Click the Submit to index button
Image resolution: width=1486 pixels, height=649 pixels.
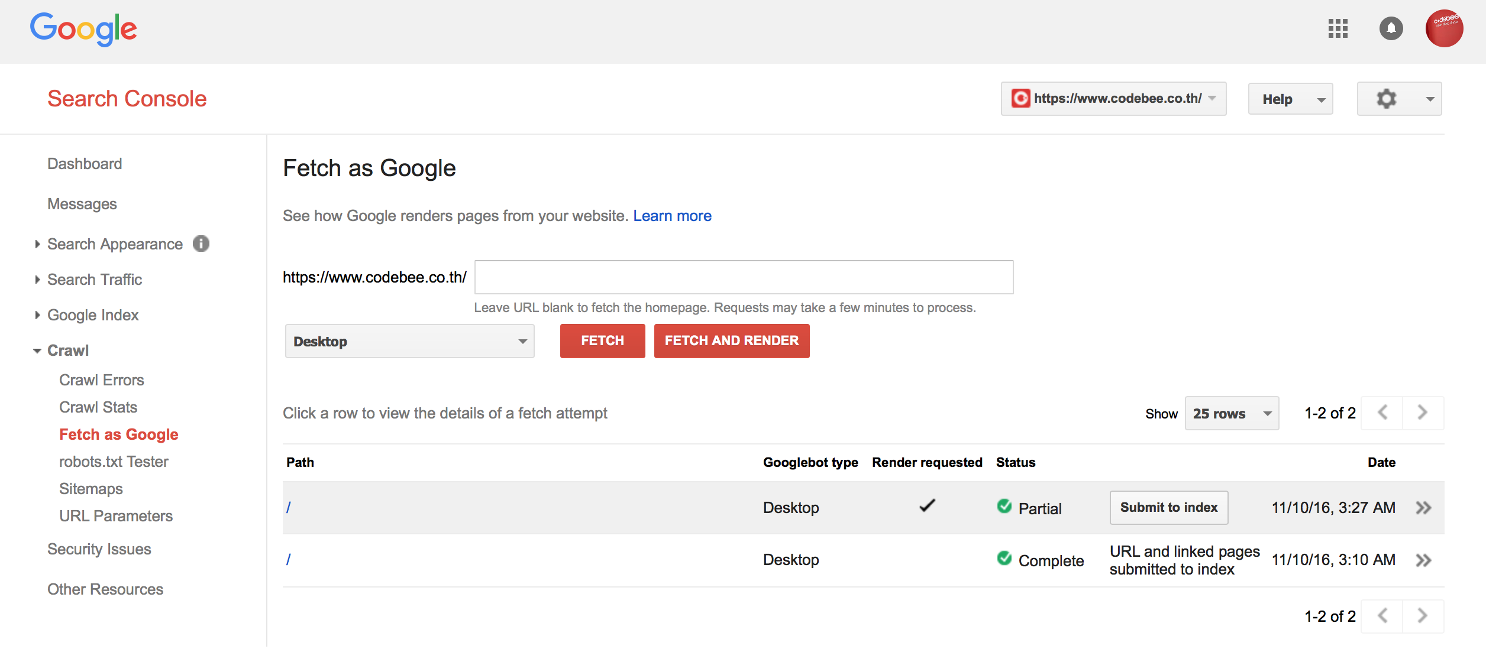[x=1168, y=506]
